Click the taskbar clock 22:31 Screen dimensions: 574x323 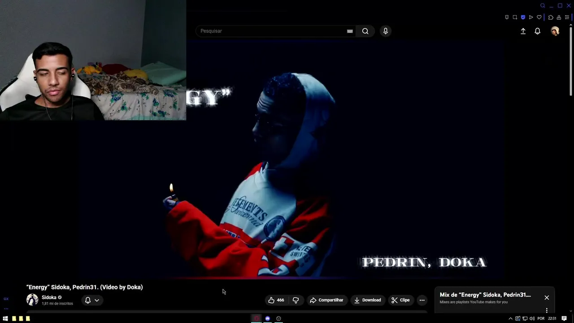point(552,319)
